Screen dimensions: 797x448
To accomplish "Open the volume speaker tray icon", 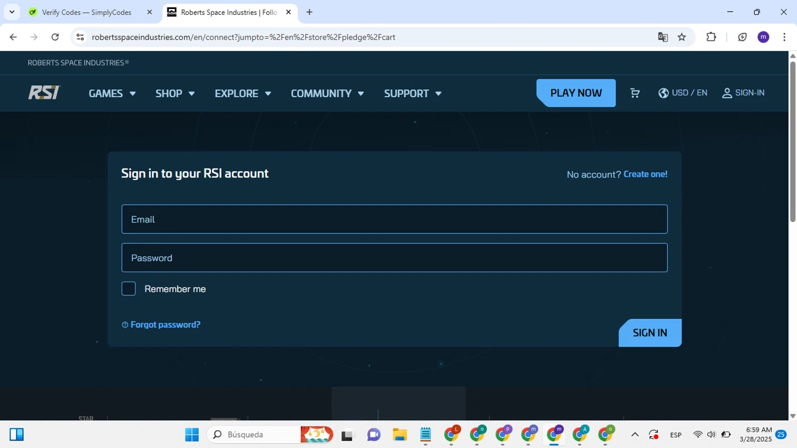I will 711,435.
